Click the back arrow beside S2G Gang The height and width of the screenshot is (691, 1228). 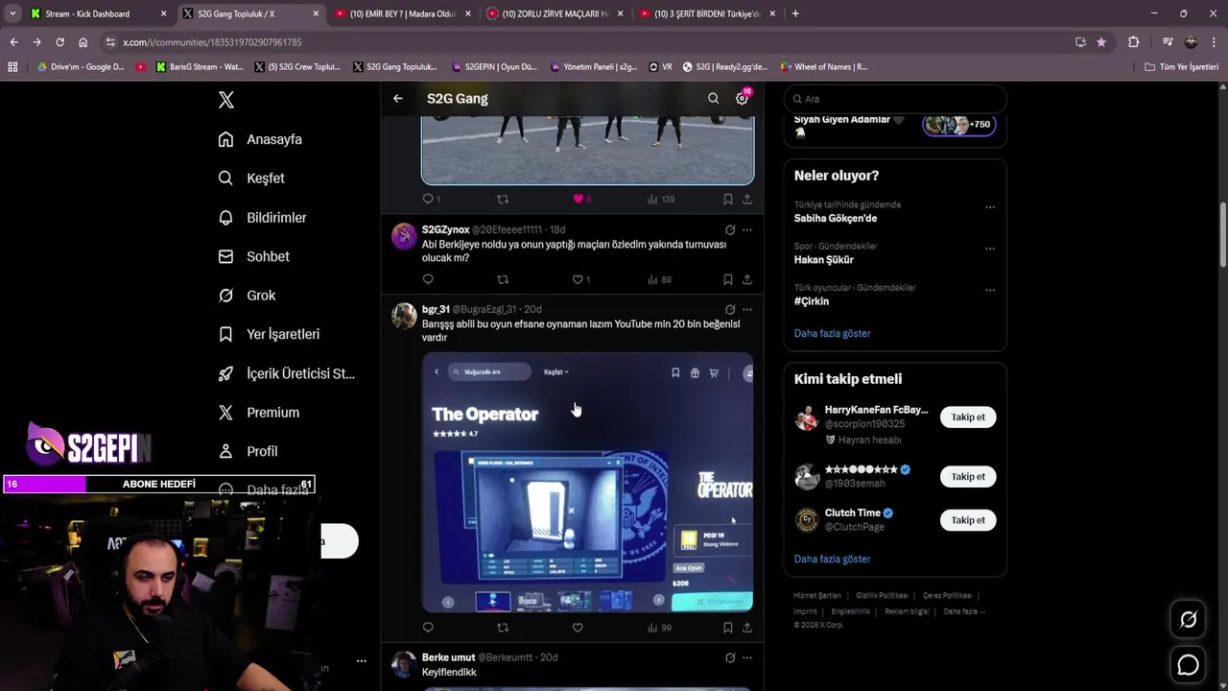point(398,99)
